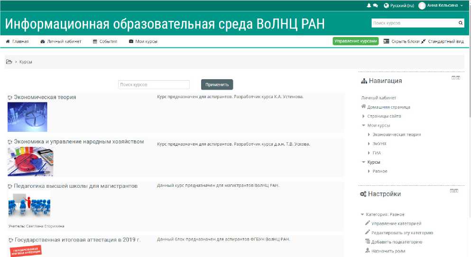Screen dimensions: 471x257
Task: Click the course list search field
Action: [154, 85]
